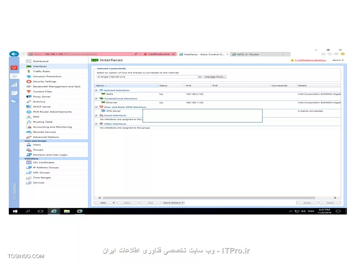Open Groups icon in sidebar
352x264 pixels.
[x=29, y=150]
